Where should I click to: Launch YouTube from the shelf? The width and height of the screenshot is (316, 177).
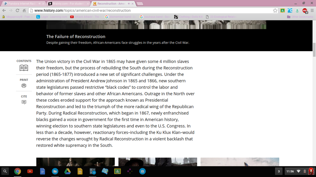(30, 171)
